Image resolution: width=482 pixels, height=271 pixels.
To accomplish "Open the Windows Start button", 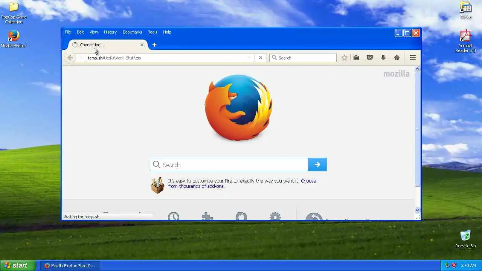I will pyautogui.click(x=18, y=265).
